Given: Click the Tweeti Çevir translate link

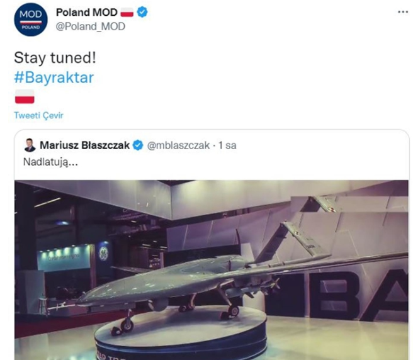Looking at the screenshot, I should click(39, 115).
